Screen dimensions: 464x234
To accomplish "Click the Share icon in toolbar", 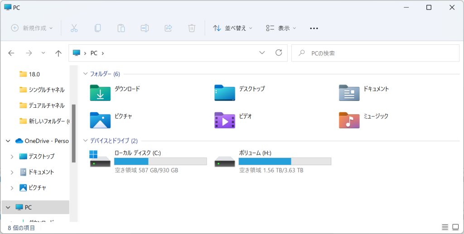I will 168,28.
